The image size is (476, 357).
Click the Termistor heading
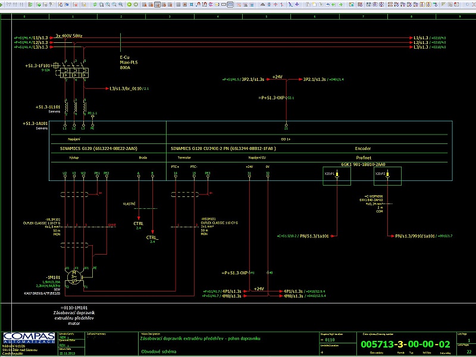point(184,158)
